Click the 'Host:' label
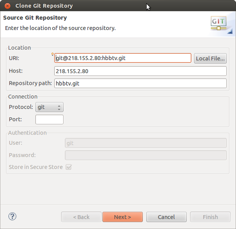The width and height of the screenshot is (236, 229). coord(16,71)
